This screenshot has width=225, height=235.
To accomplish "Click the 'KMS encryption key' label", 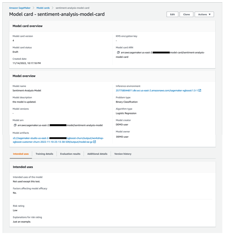I will point(126,36).
